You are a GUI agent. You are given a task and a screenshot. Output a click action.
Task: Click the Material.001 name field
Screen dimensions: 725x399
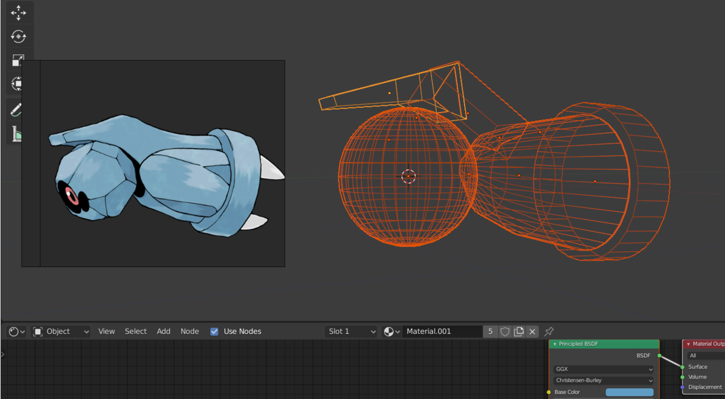pos(442,331)
